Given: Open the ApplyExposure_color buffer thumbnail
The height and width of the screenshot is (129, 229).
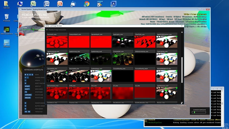Looking at the screenshot, I should pyautogui.click(x=167, y=93).
